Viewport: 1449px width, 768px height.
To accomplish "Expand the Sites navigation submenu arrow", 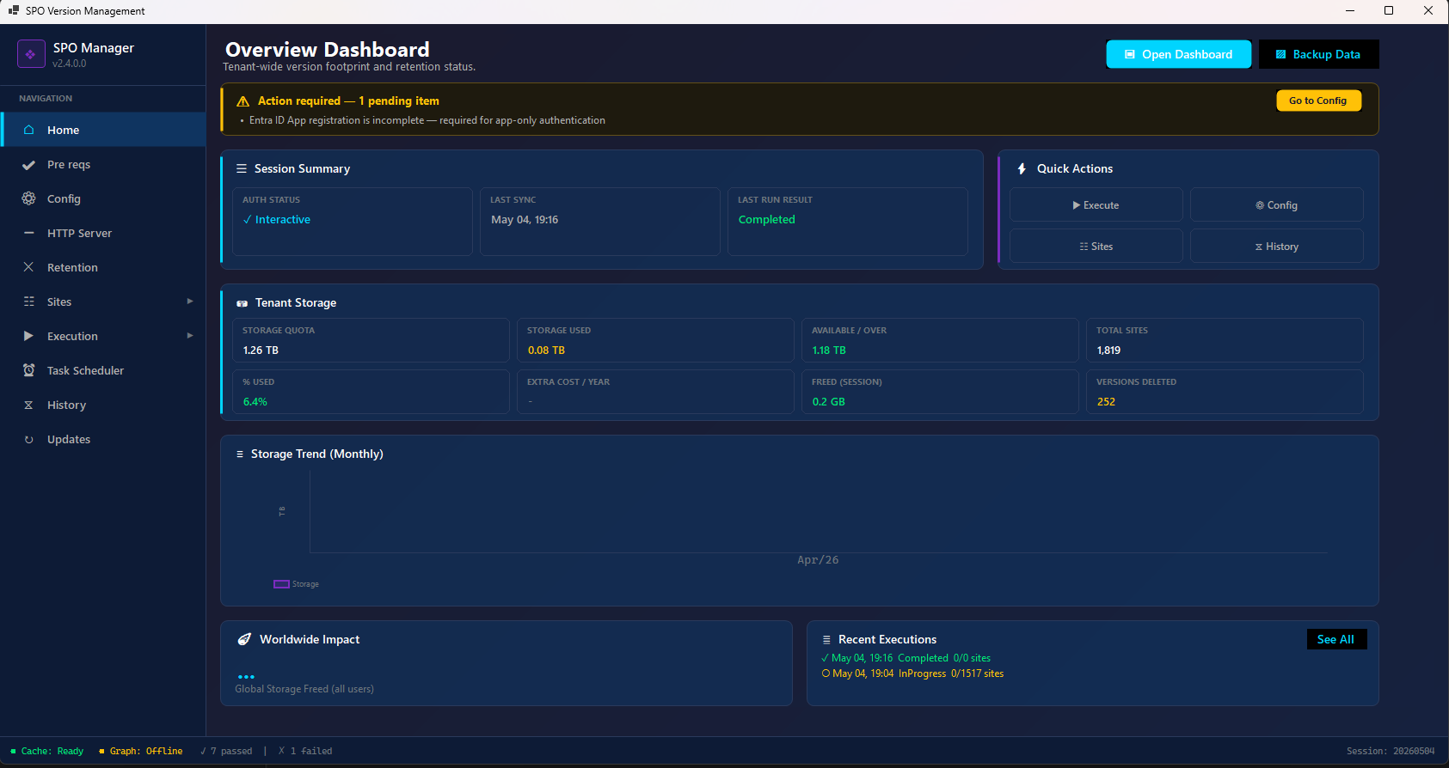I will [x=190, y=301].
